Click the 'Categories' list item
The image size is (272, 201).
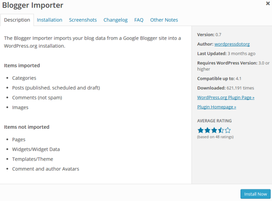(24, 78)
